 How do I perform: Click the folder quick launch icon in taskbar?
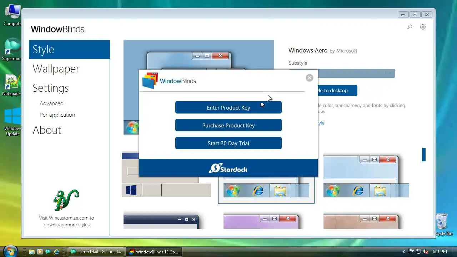tap(32, 252)
